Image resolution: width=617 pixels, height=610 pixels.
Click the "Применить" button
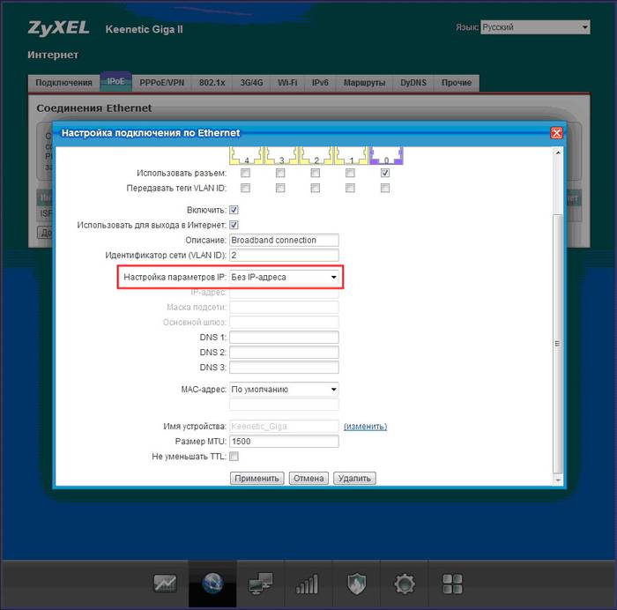click(256, 478)
